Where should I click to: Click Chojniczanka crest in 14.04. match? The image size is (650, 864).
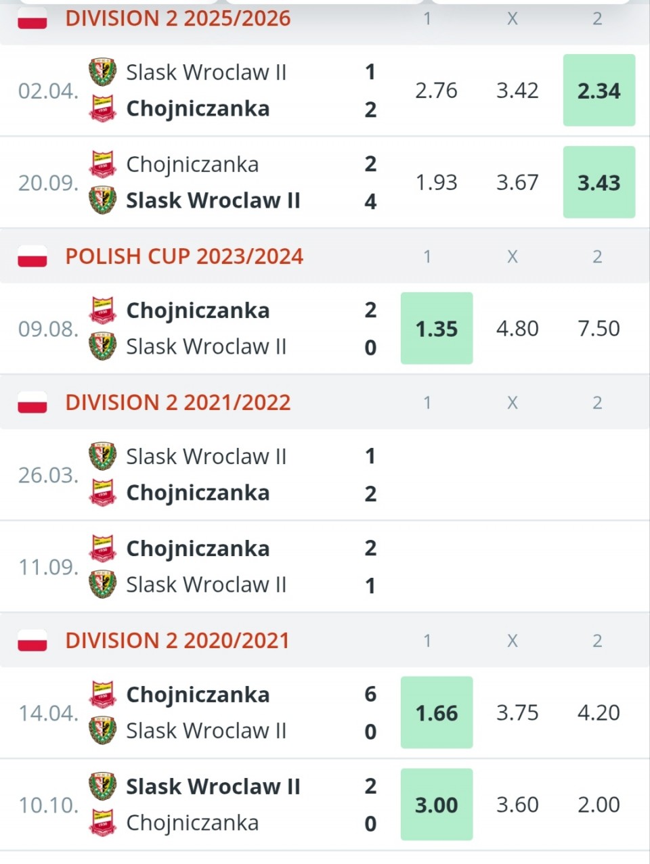tap(102, 695)
